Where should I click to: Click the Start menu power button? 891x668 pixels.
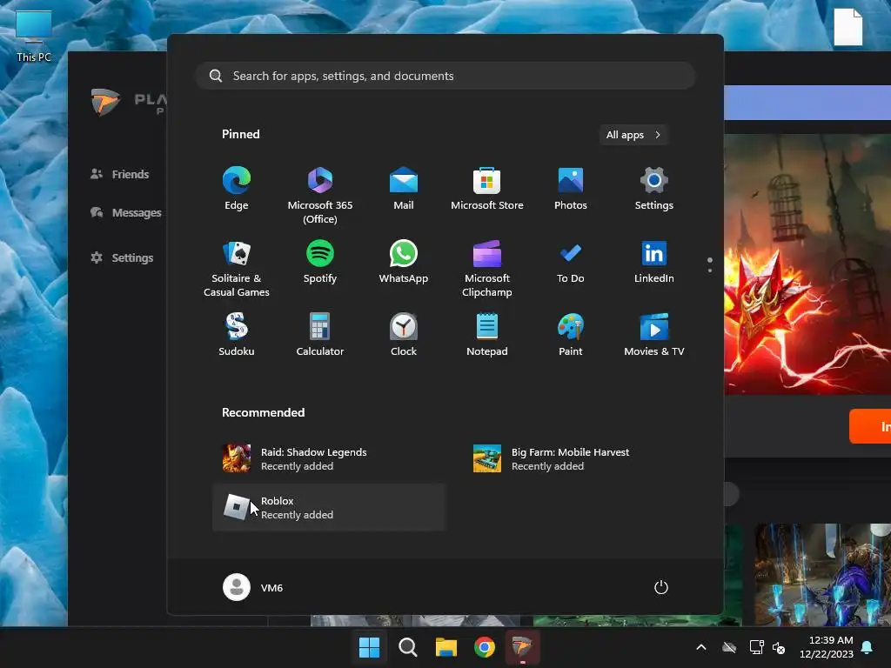point(661,587)
